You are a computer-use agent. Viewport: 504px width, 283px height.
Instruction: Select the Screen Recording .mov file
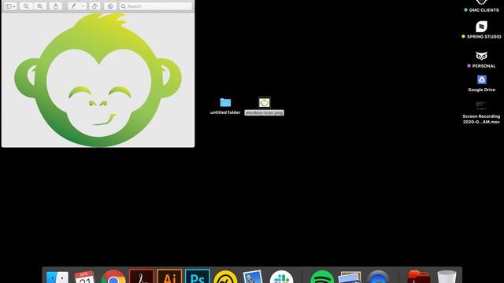[x=481, y=105]
